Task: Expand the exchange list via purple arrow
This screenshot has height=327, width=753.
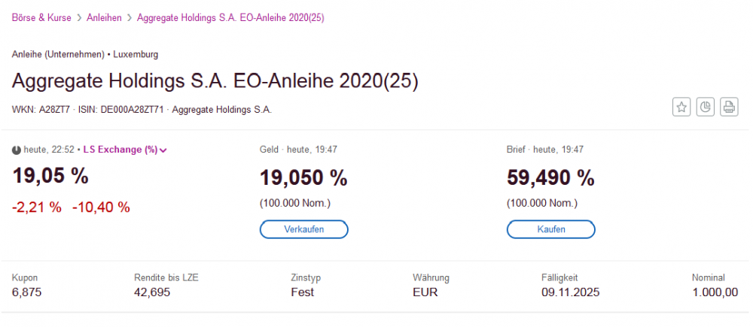Action: (x=163, y=150)
